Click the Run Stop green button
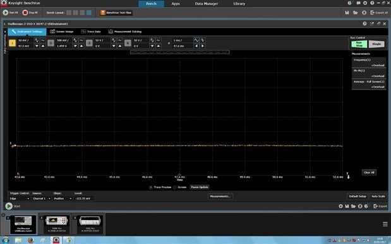Viewport: 391px width, 244px height. click(359, 44)
